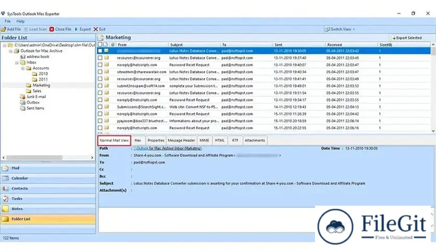The image size is (436, 252).
Task: Click envelope icon of siteadmin@sharewarelair.com row
Action: 106,72
